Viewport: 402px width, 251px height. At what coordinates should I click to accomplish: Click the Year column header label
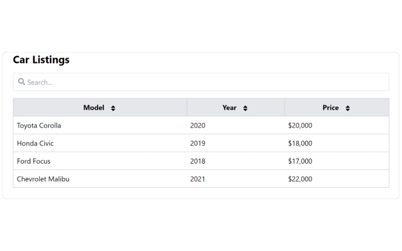[x=229, y=108]
